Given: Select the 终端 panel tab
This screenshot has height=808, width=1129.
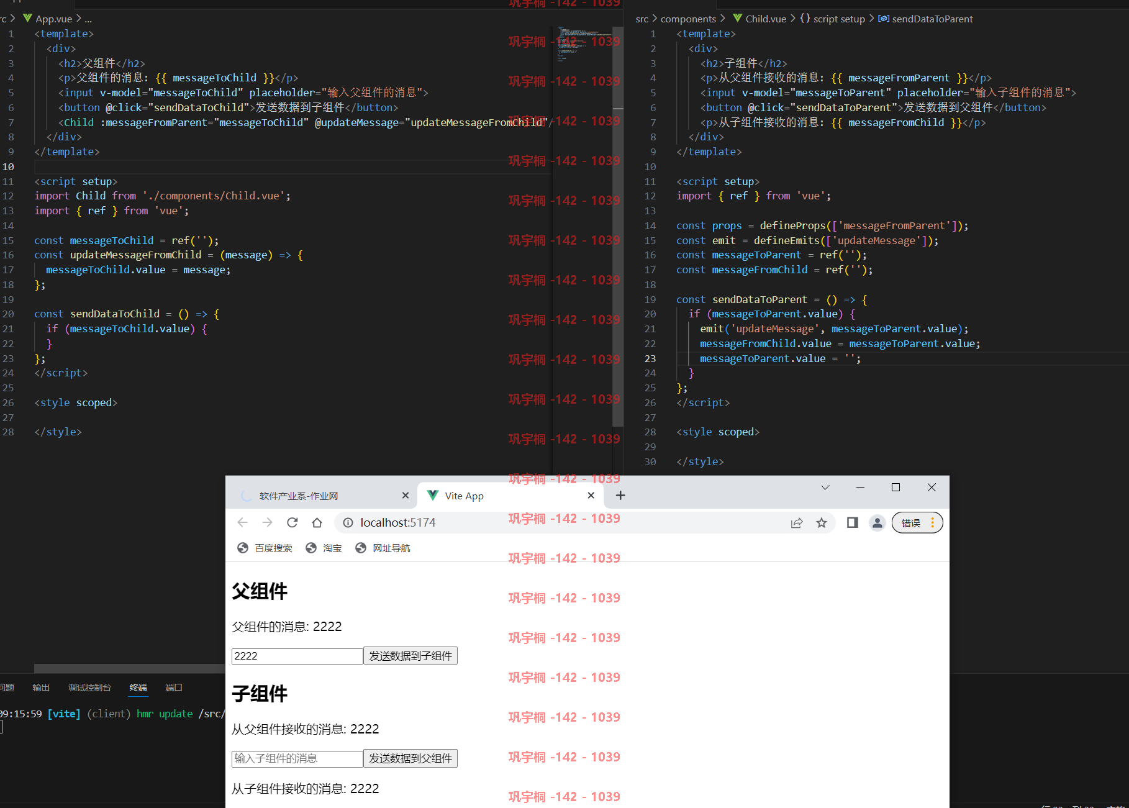Looking at the screenshot, I should tap(138, 688).
